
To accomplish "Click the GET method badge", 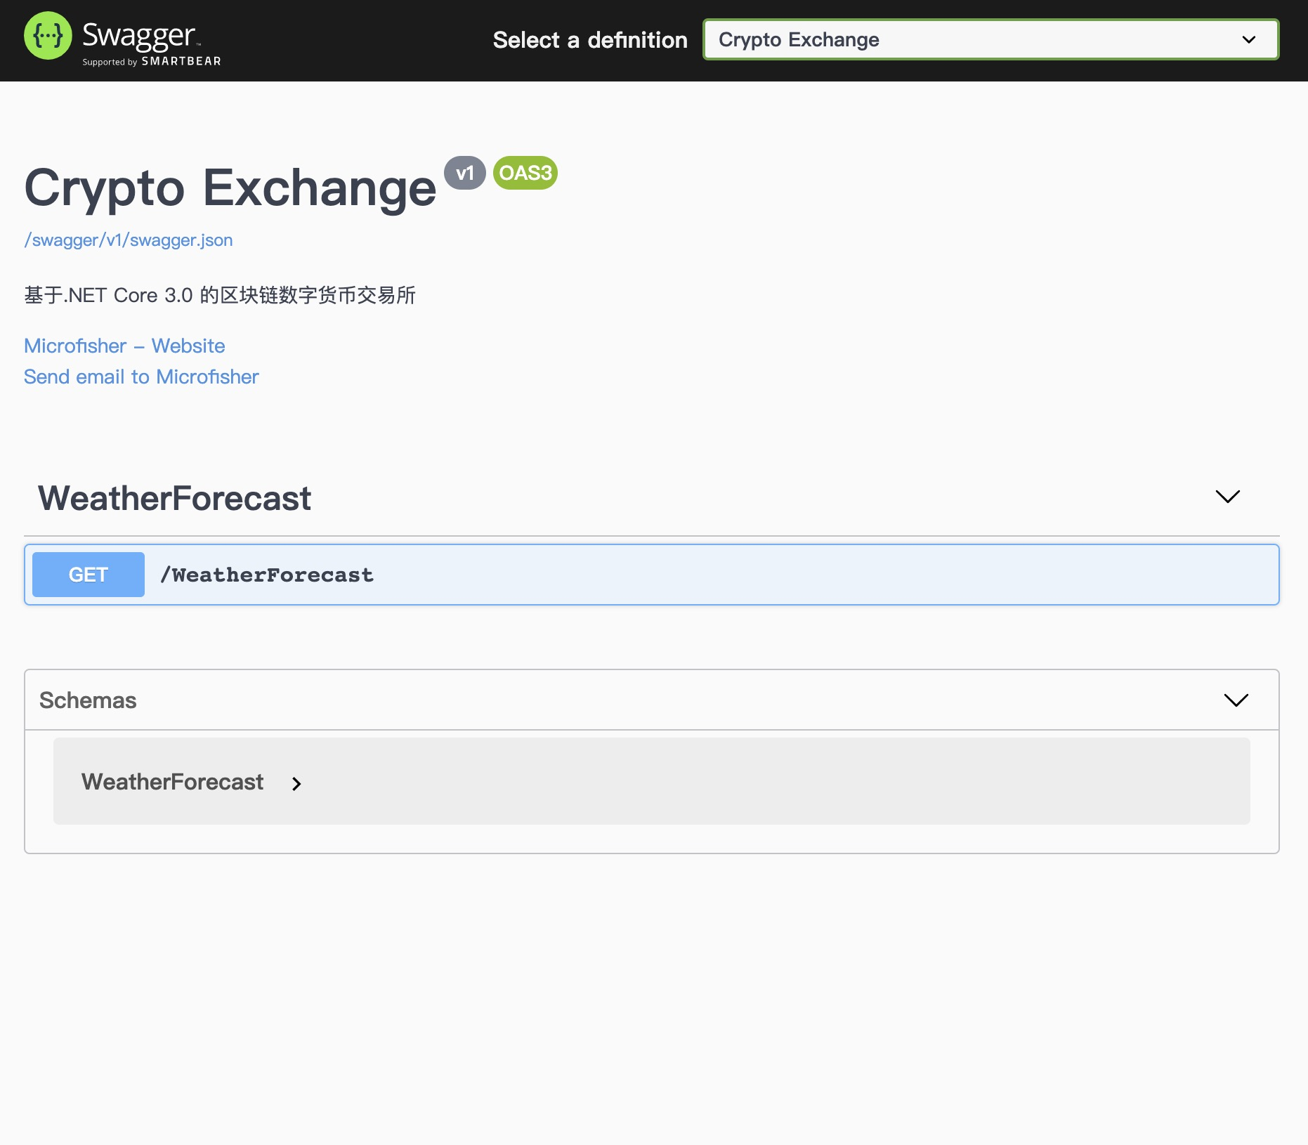I will pyautogui.click(x=89, y=575).
